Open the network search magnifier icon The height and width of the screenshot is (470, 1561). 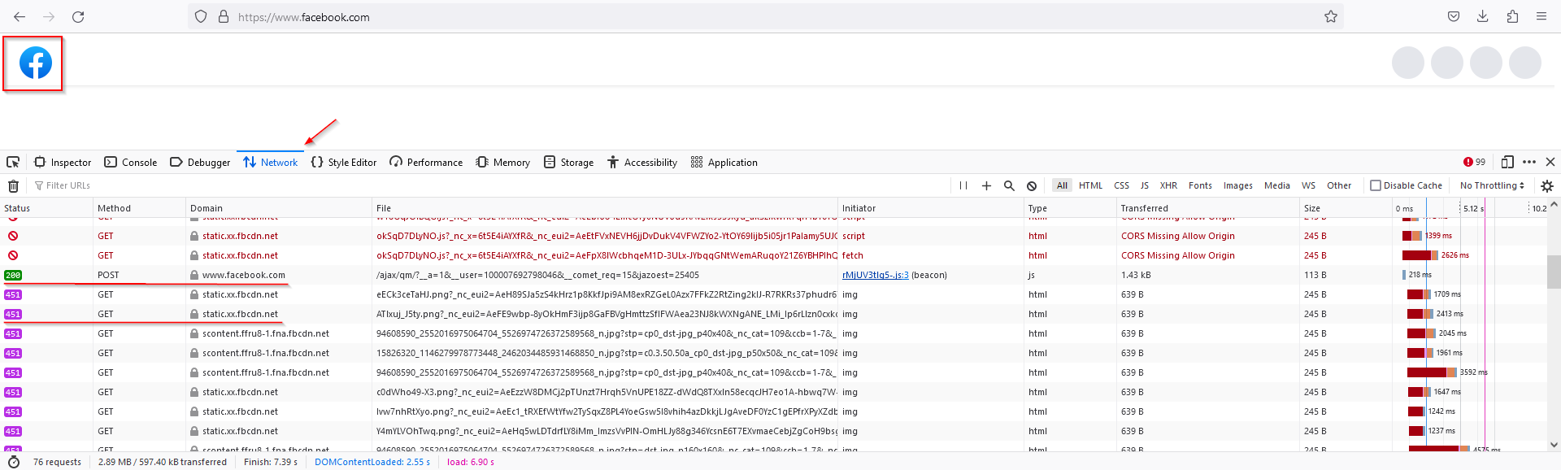(x=1009, y=185)
